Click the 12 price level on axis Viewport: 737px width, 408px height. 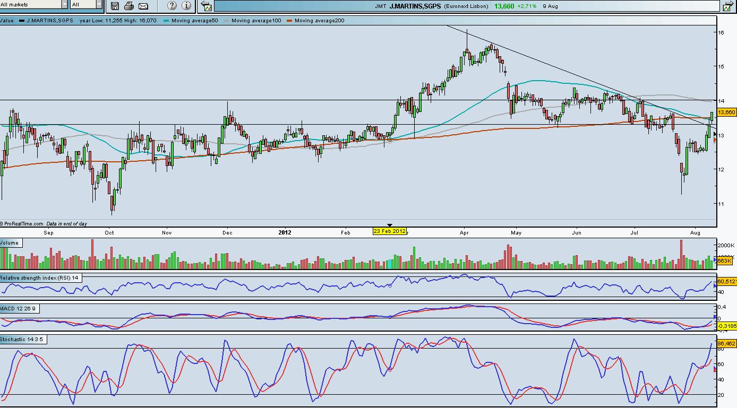[722, 169]
